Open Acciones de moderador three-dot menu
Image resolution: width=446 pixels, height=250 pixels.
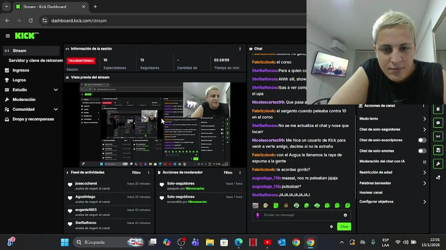click(x=240, y=173)
